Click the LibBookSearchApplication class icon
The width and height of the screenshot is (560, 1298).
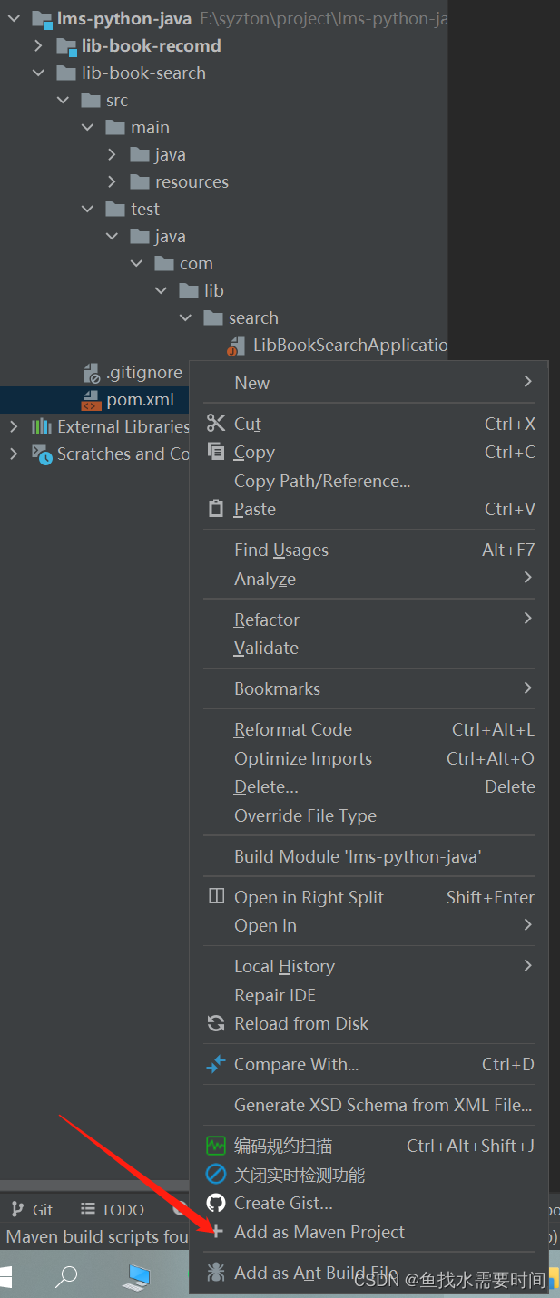(237, 346)
